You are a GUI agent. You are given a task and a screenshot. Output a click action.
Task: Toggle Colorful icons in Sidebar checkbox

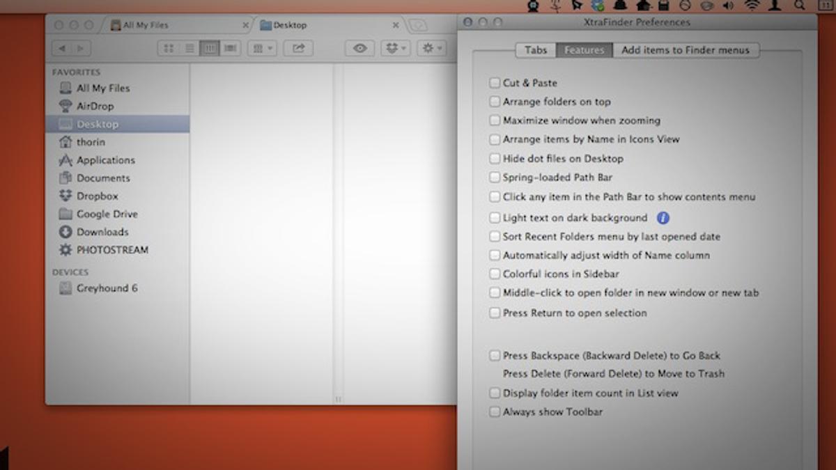tap(495, 274)
